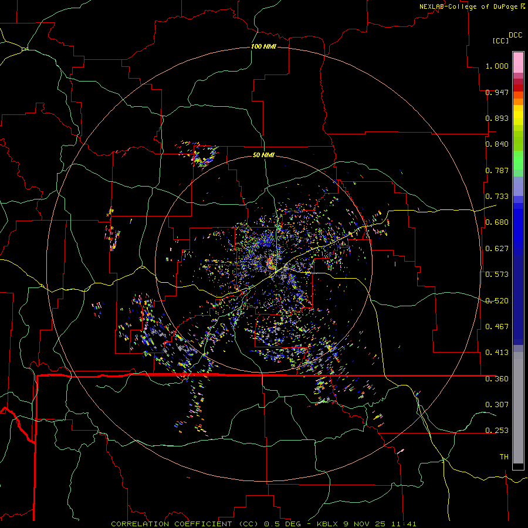The width and height of the screenshot is (528, 528).
Task: Click the 0.520 scale value
Action: 497,301
